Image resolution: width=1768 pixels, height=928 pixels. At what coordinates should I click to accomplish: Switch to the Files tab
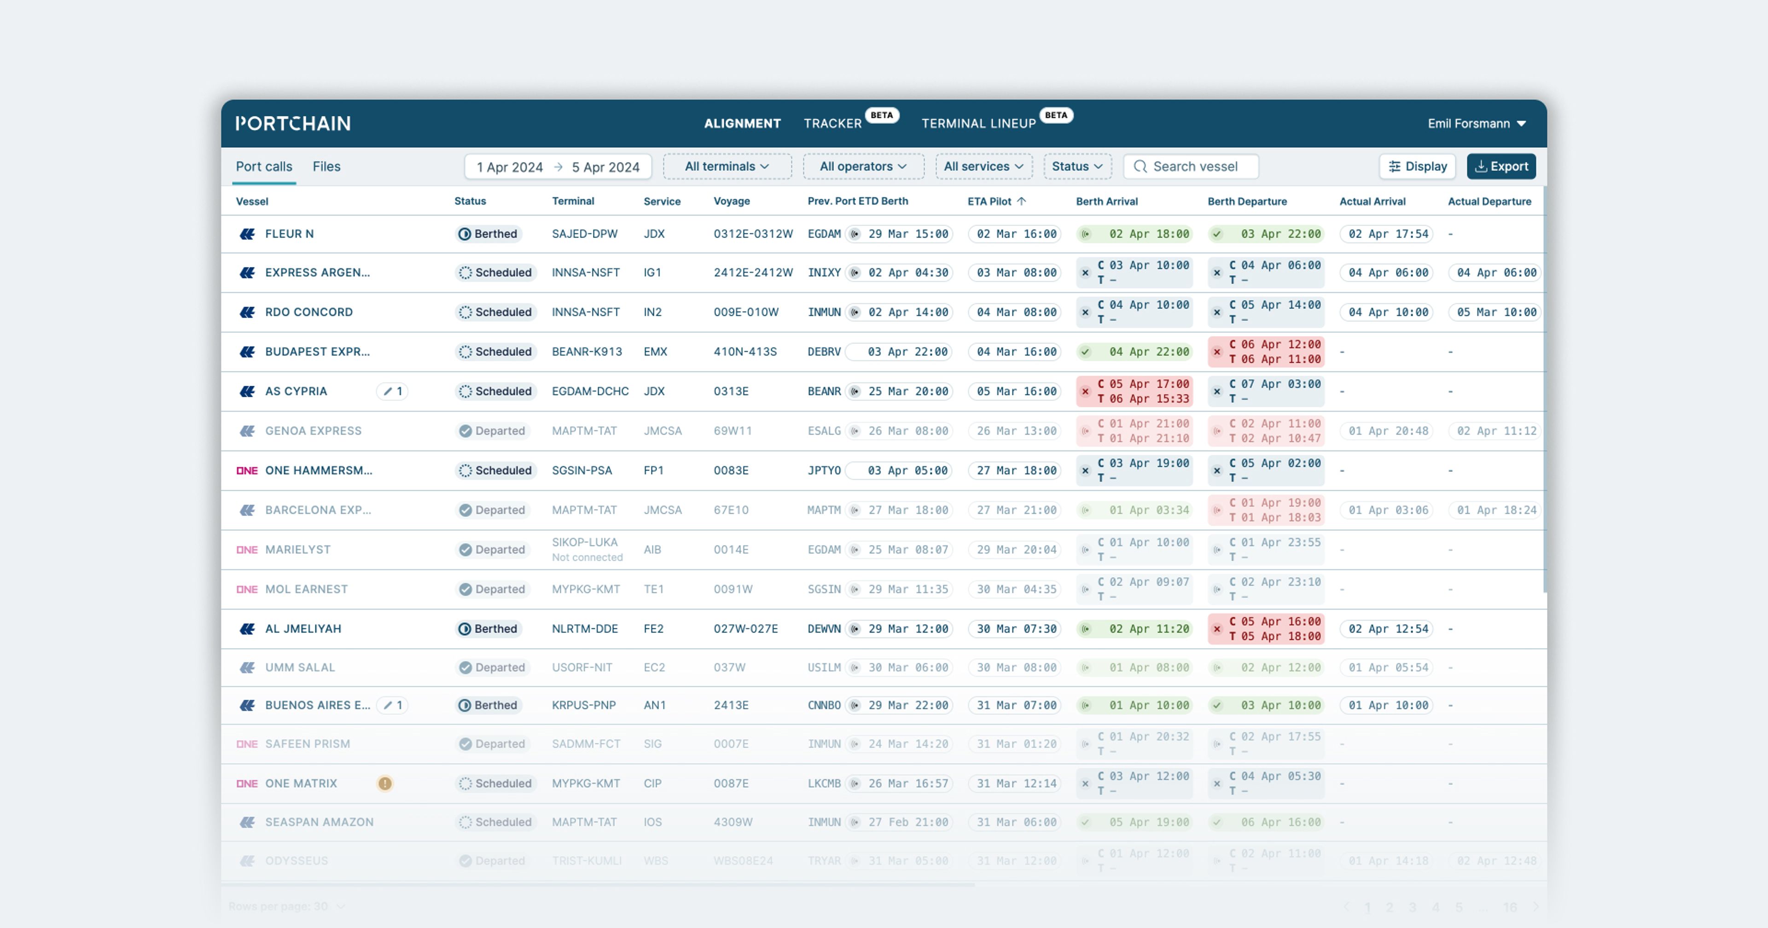click(326, 167)
